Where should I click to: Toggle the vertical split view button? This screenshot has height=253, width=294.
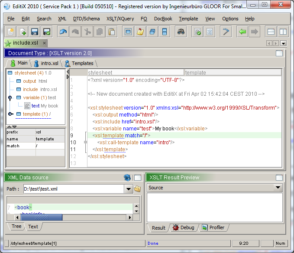point(283,32)
